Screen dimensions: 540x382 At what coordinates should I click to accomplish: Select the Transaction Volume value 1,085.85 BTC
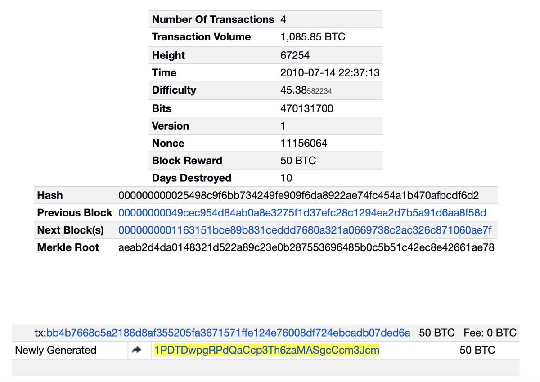coord(312,37)
